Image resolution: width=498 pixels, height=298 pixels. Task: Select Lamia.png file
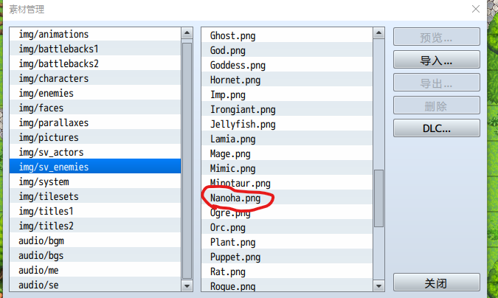pos(287,139)
